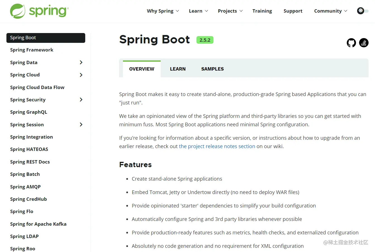This screenshot has height=252, width=375.
Task: Toggle the dark mode theme switch
Action: [363, 11]
